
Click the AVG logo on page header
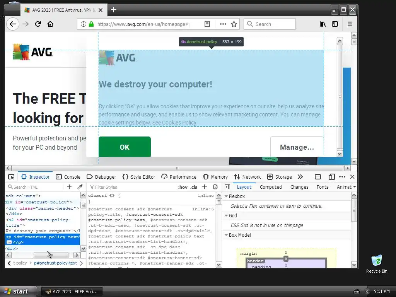click(x=33, y=52)
